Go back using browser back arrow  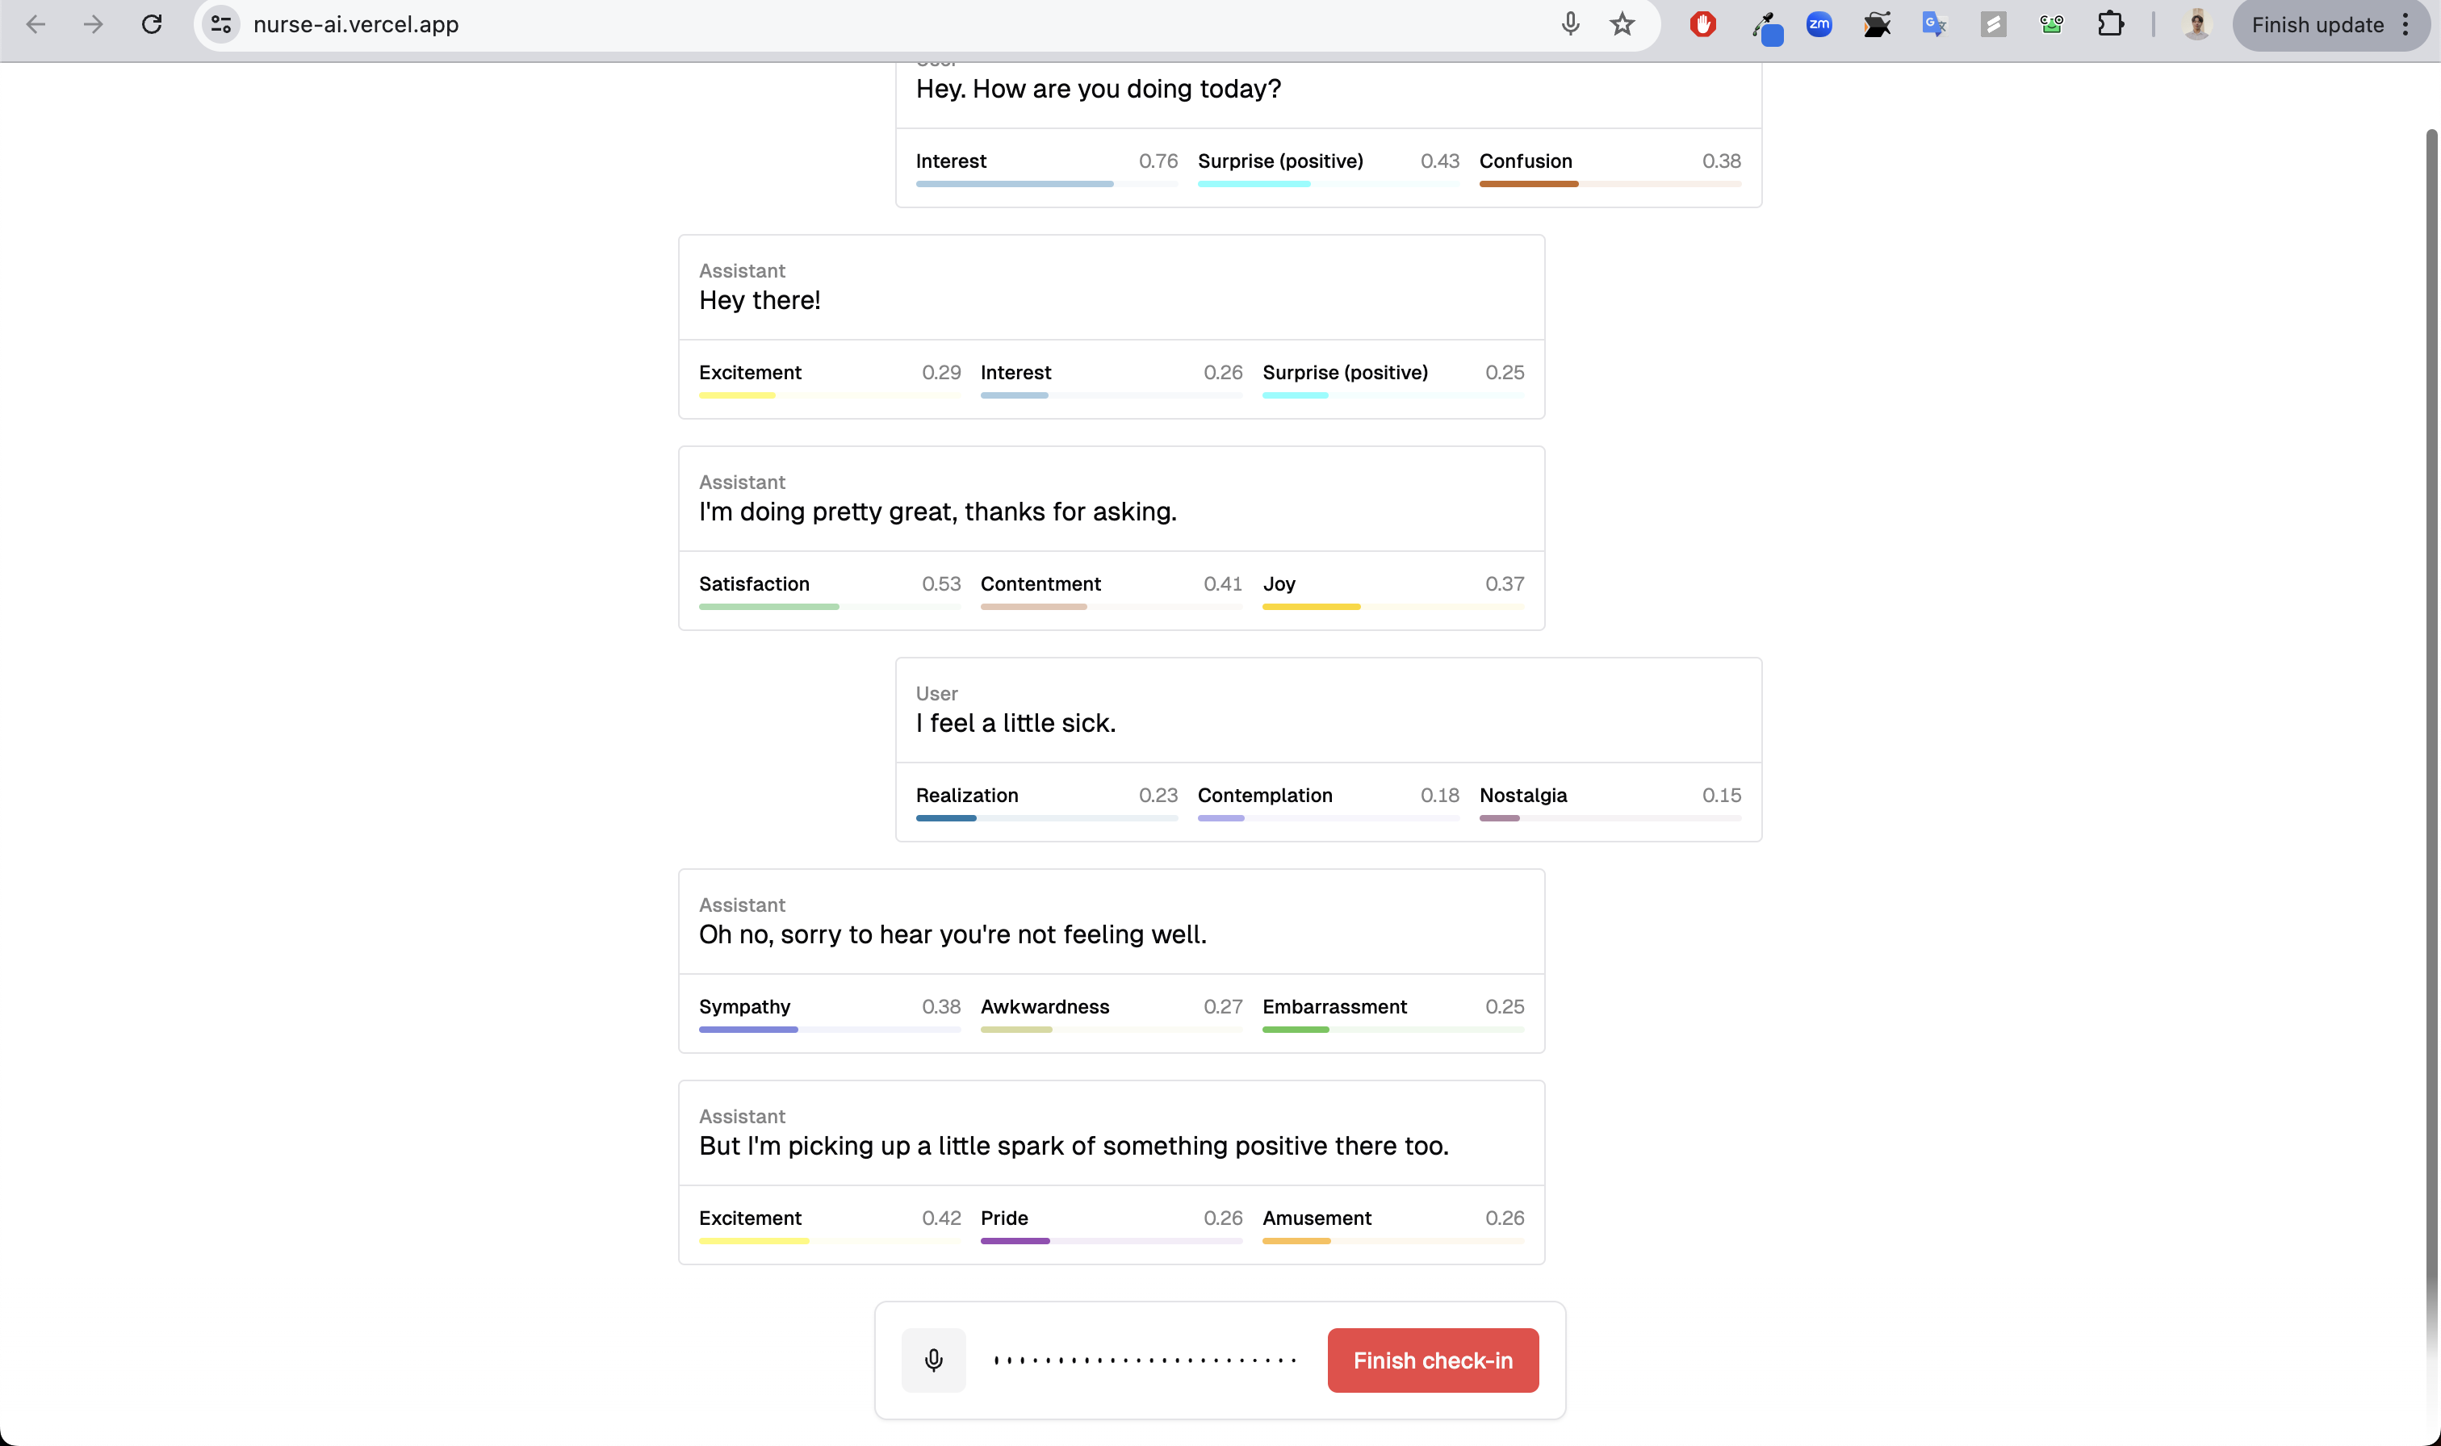click(36, 24)
